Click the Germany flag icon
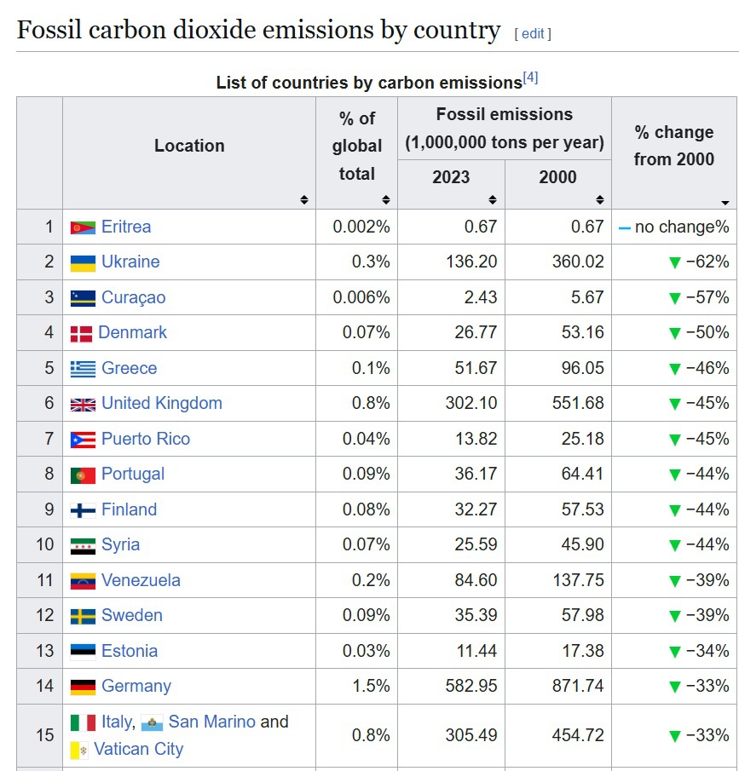Viewport: 739px width, 771px height. [83, 687]
